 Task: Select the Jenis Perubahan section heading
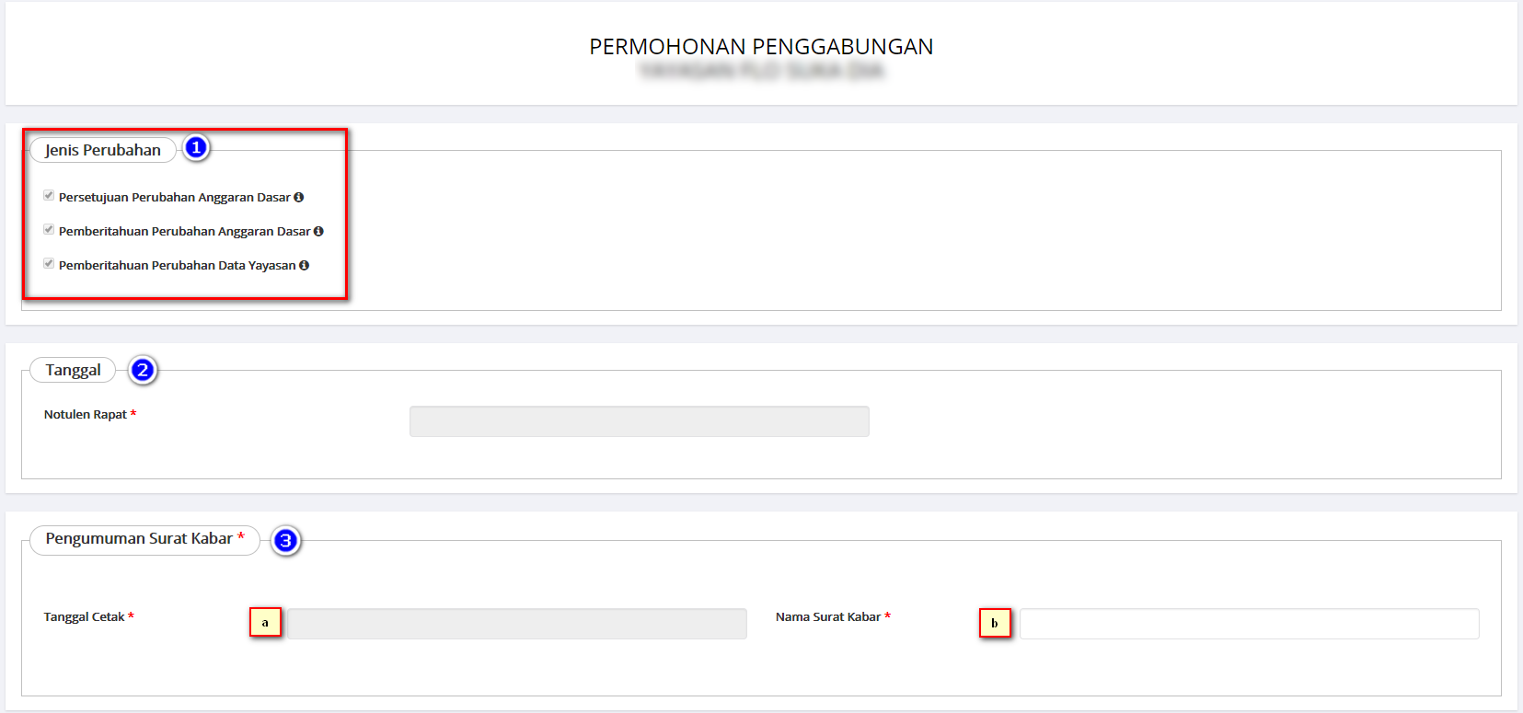tap(103, 150)
